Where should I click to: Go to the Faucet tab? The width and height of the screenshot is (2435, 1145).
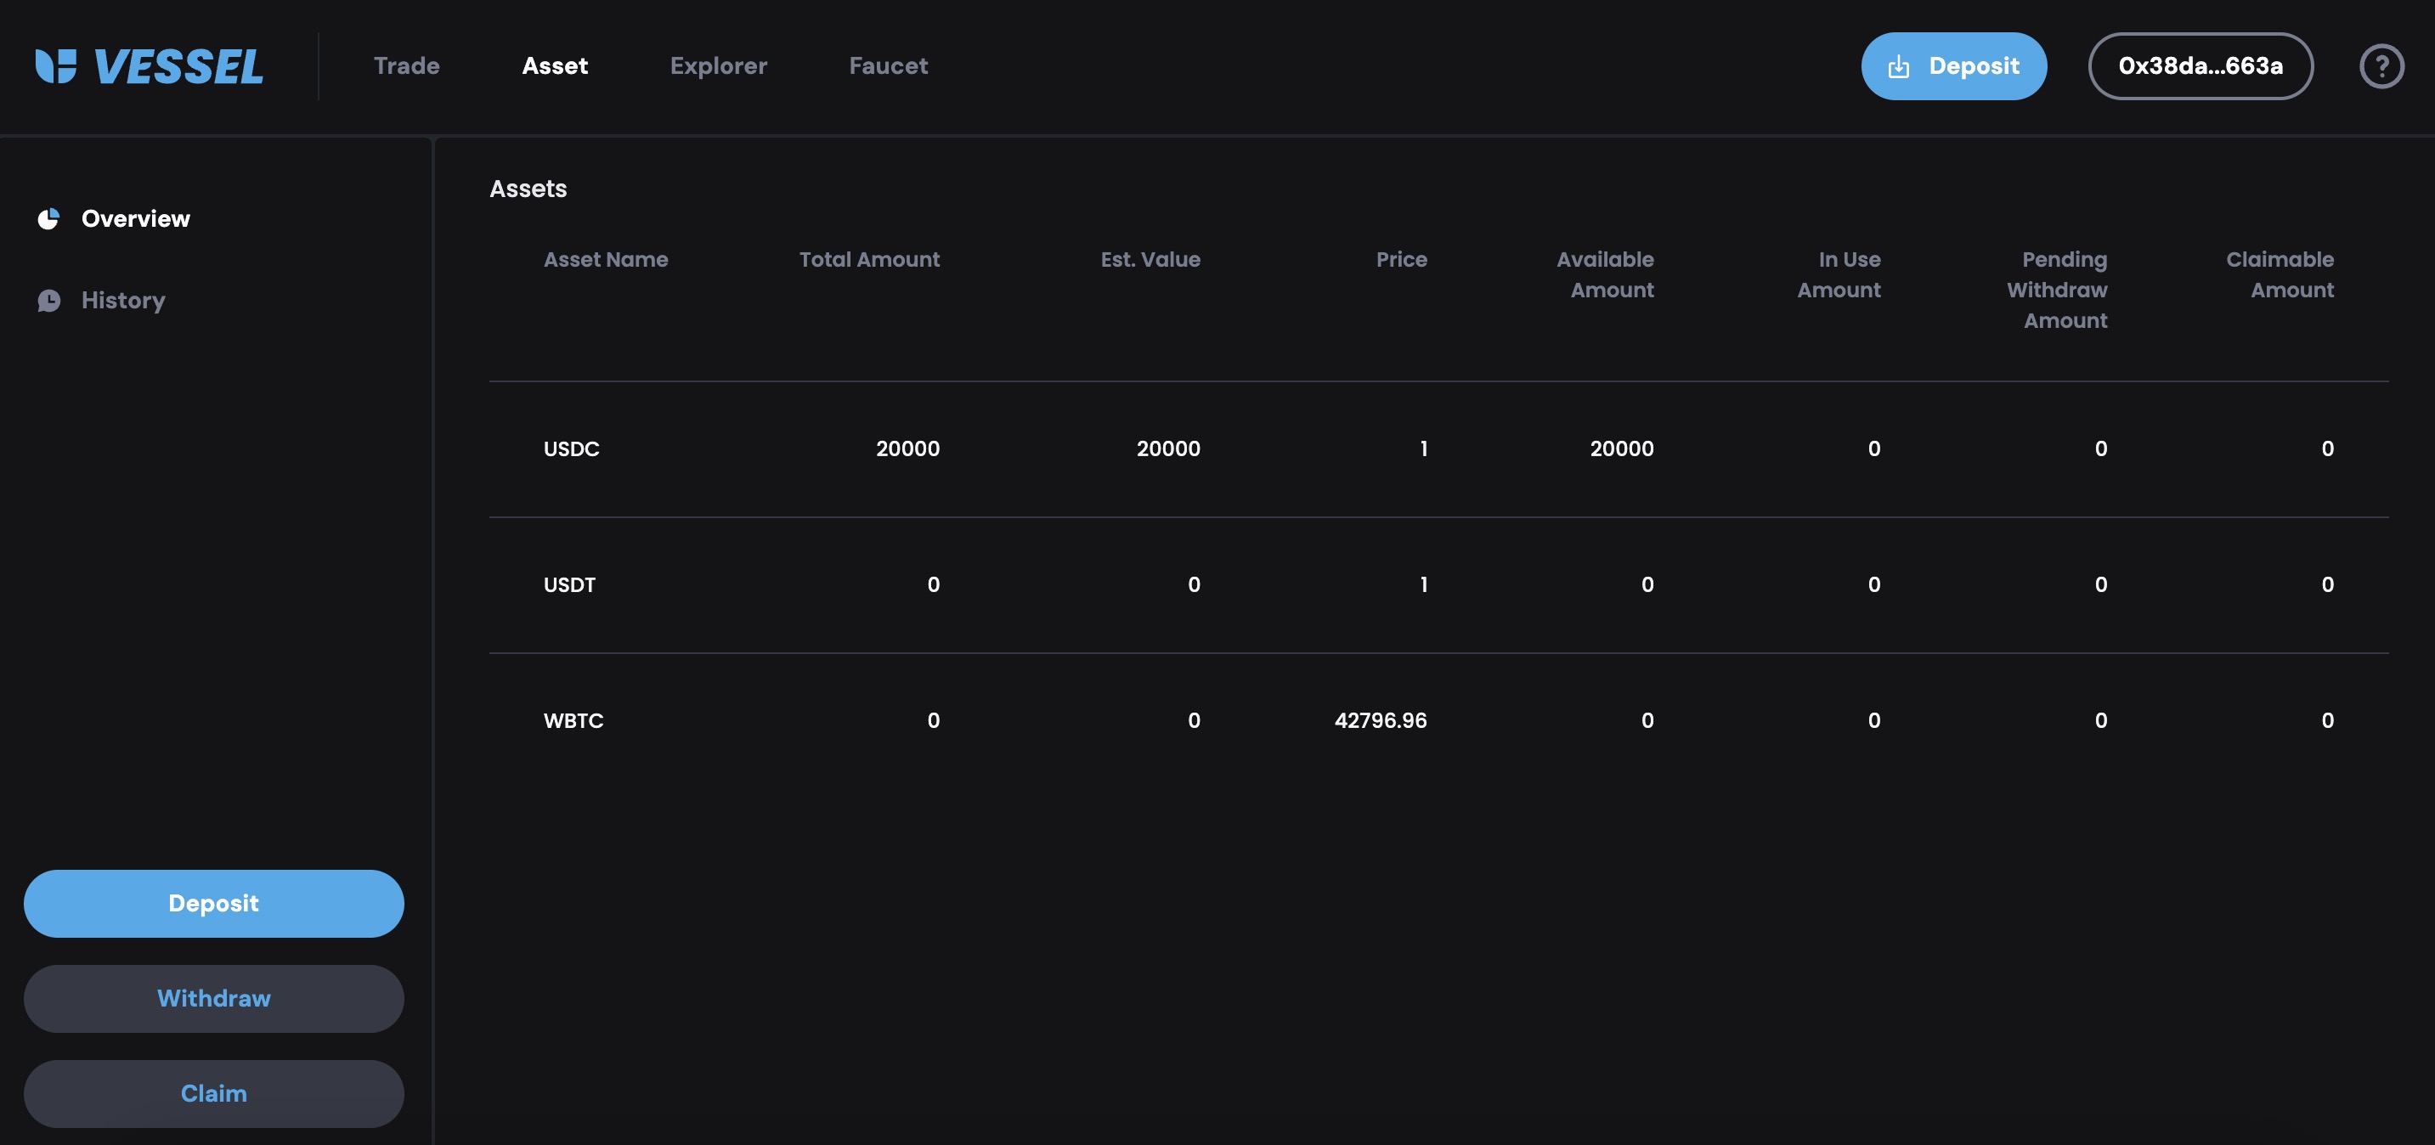pos(888,66)
